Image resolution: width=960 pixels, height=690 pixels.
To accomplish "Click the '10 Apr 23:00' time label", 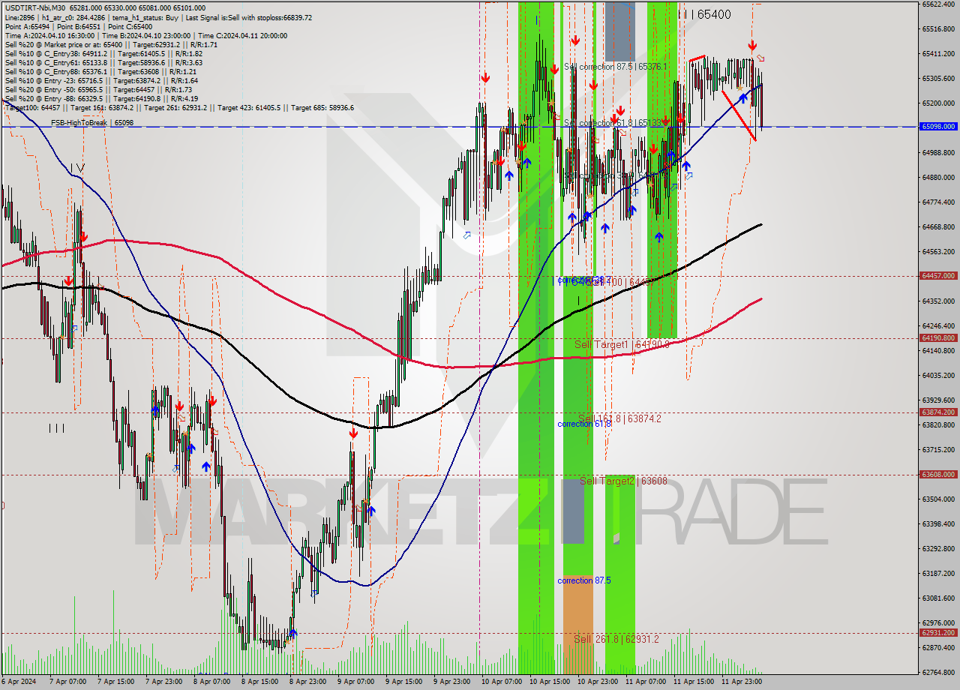I will click(598, 682).
